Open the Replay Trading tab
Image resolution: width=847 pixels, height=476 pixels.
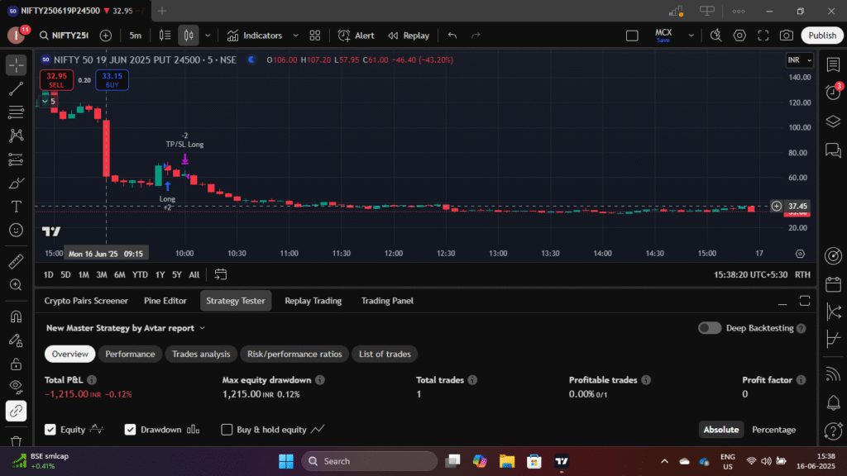pos(313,301)
